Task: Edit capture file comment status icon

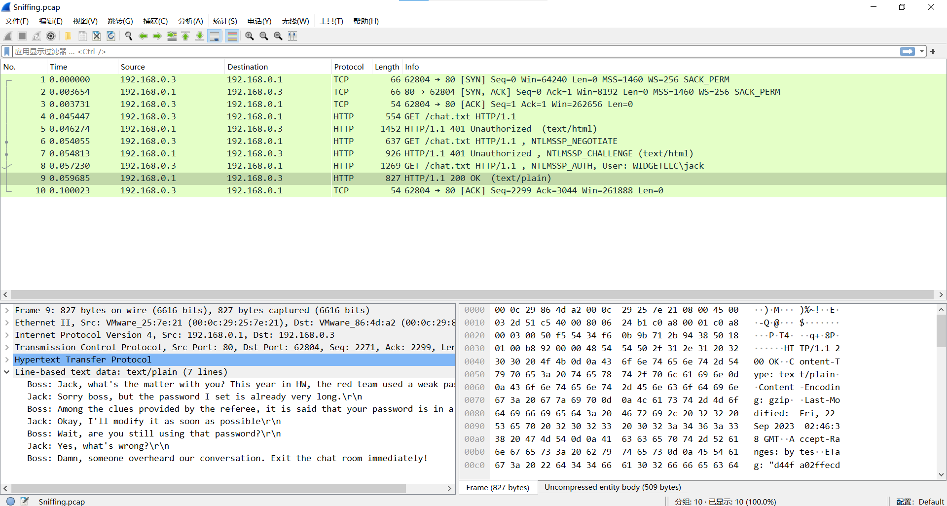Action: [25, 501]
